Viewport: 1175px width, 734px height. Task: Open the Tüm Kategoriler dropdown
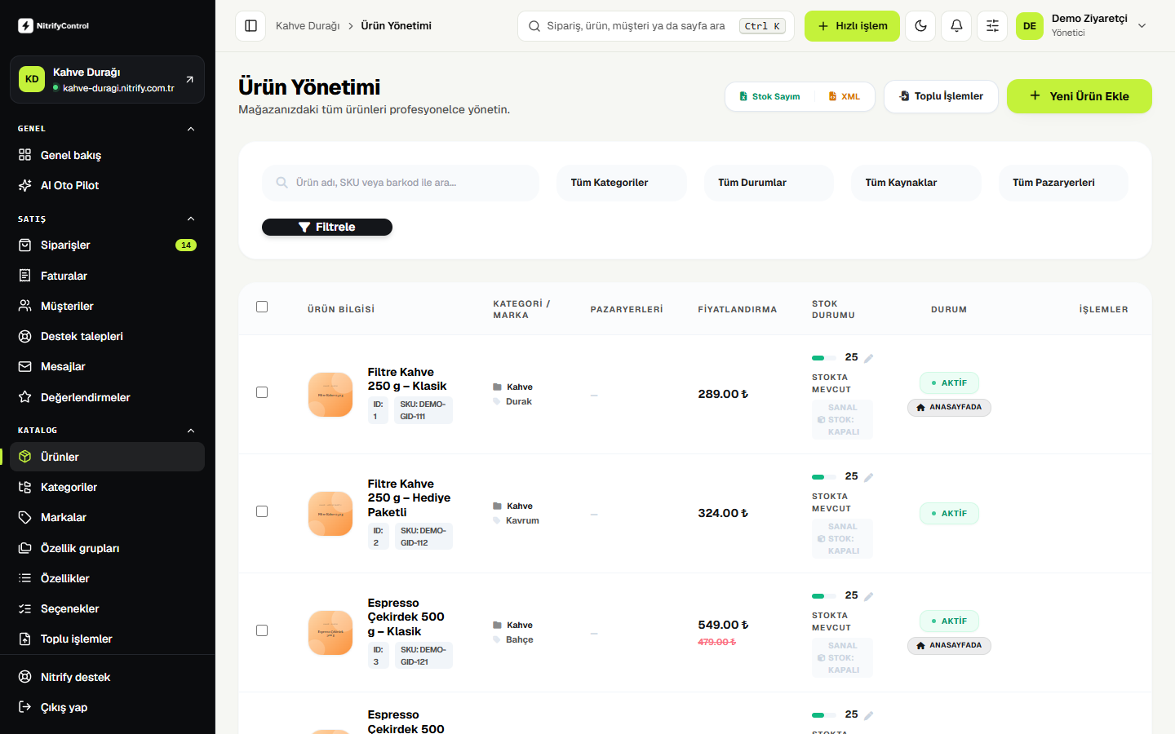pos(622,183)
